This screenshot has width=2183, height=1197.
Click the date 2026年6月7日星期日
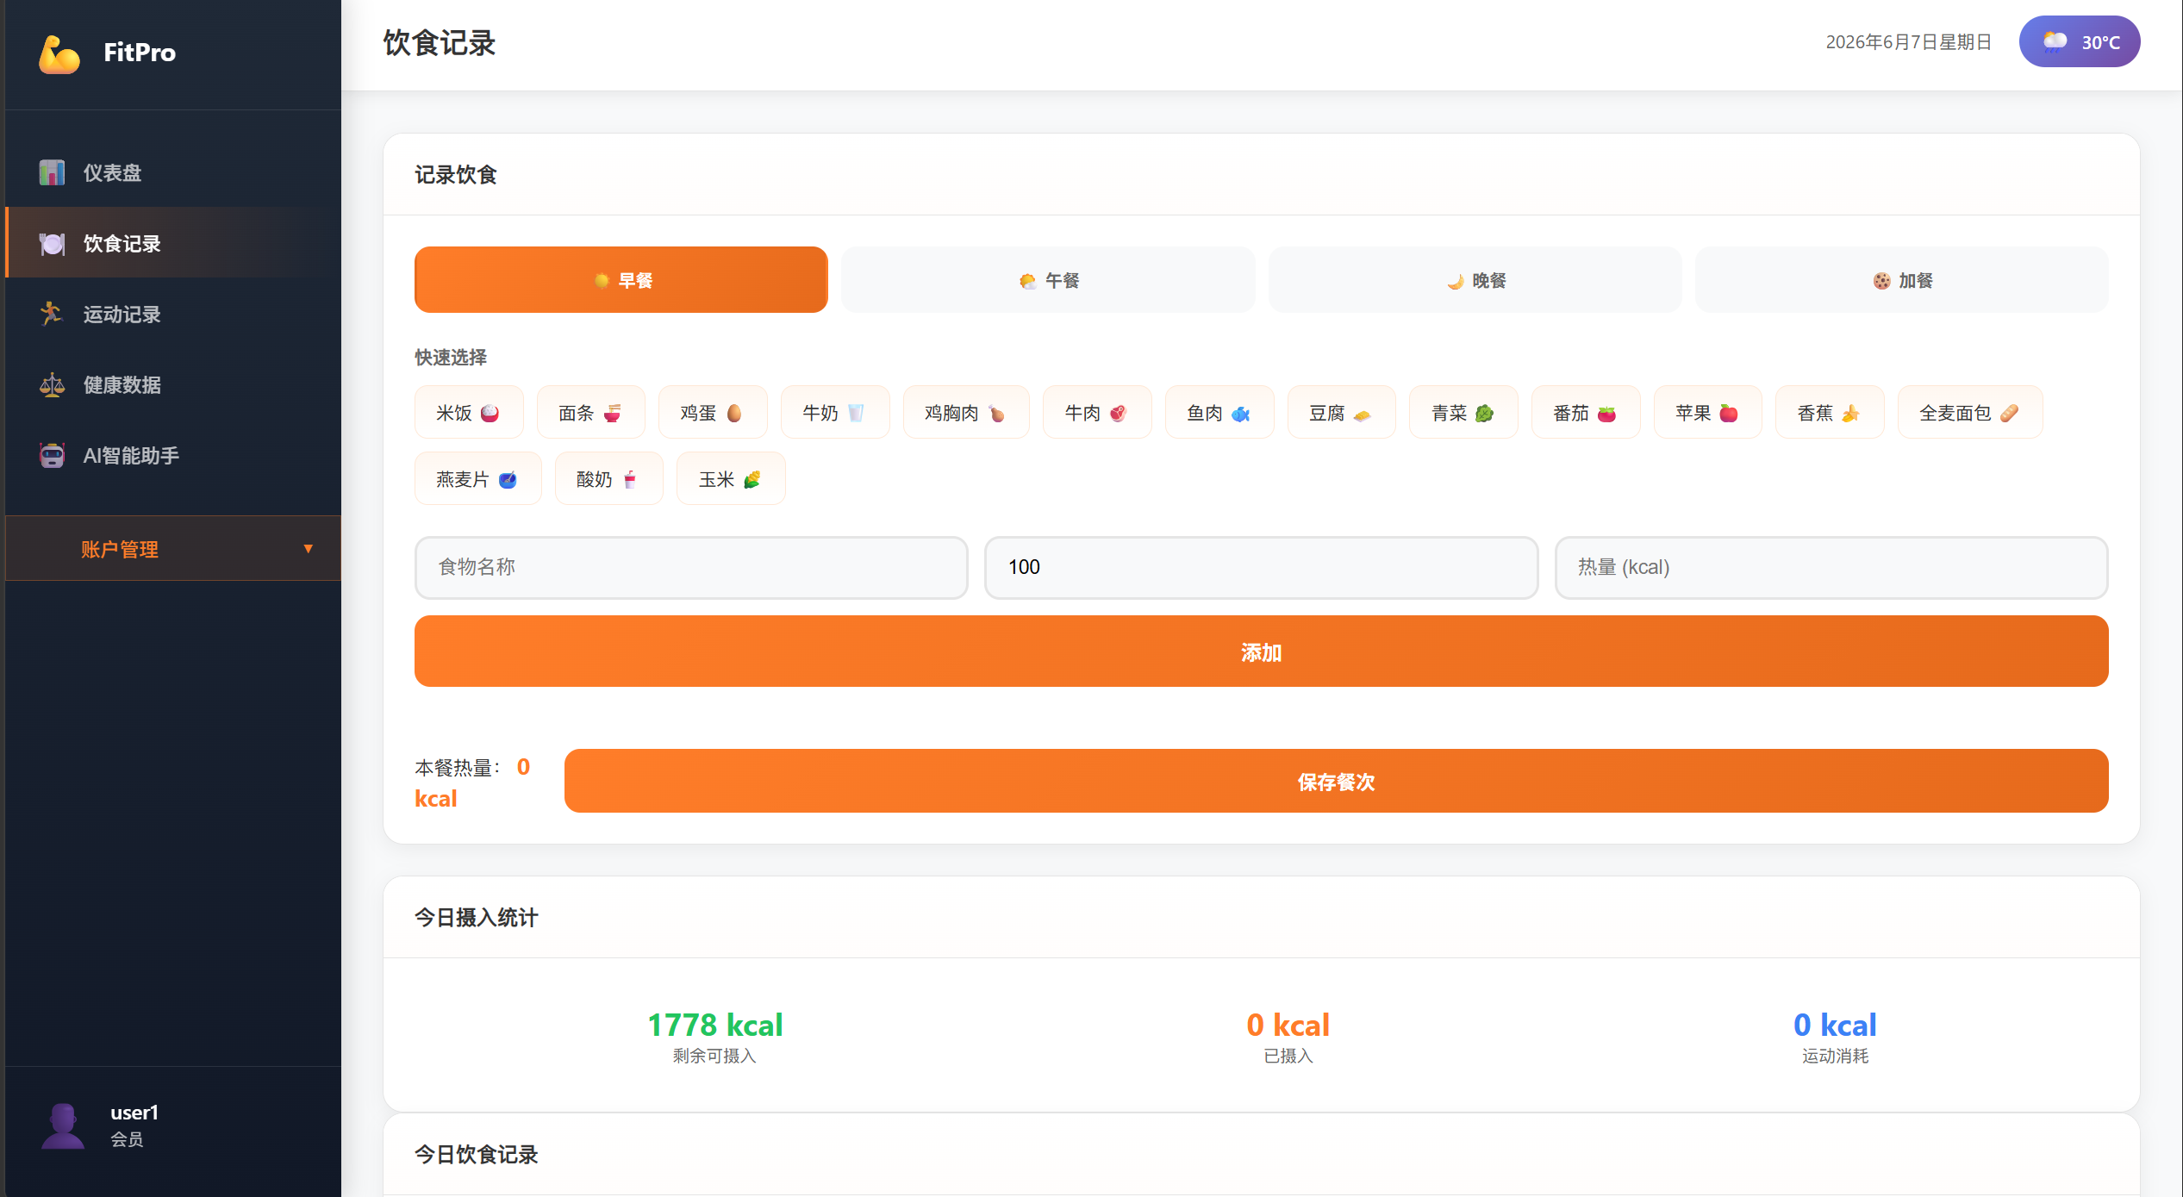1908,41
